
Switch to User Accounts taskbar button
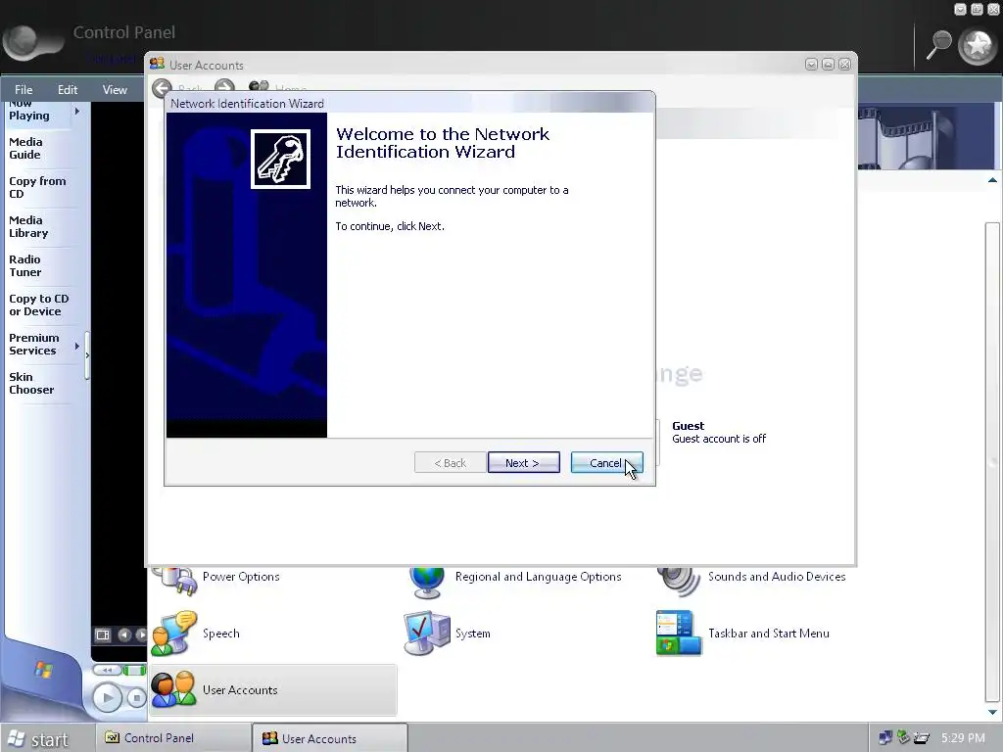329,738
